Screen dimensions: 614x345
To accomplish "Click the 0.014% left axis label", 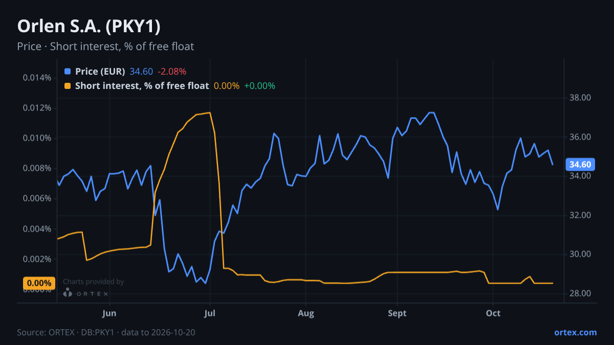I will 37,78.
